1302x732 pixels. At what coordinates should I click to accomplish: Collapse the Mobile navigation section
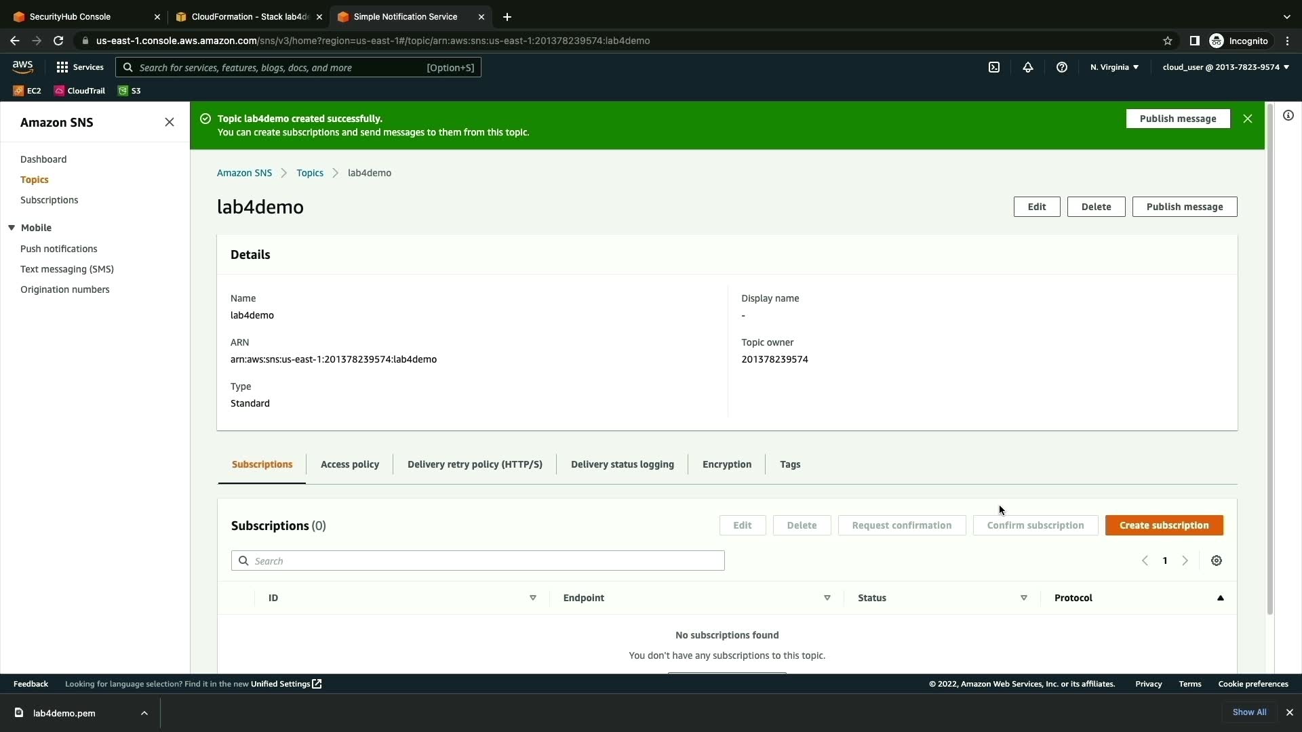pyautogui.click(x=12, y=228)
